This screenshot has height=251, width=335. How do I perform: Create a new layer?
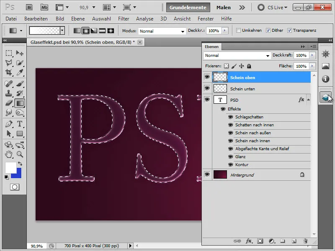click(294, 241)
